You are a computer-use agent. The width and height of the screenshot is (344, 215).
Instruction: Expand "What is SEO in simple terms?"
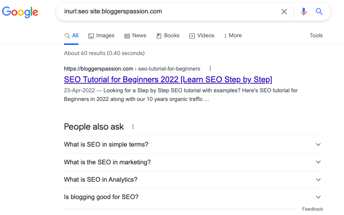point(318,144)
